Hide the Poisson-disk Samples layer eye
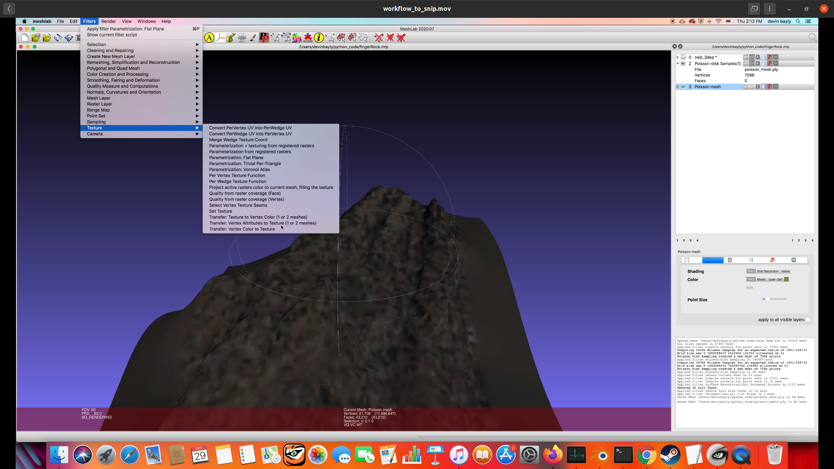 tap(683, 63)
